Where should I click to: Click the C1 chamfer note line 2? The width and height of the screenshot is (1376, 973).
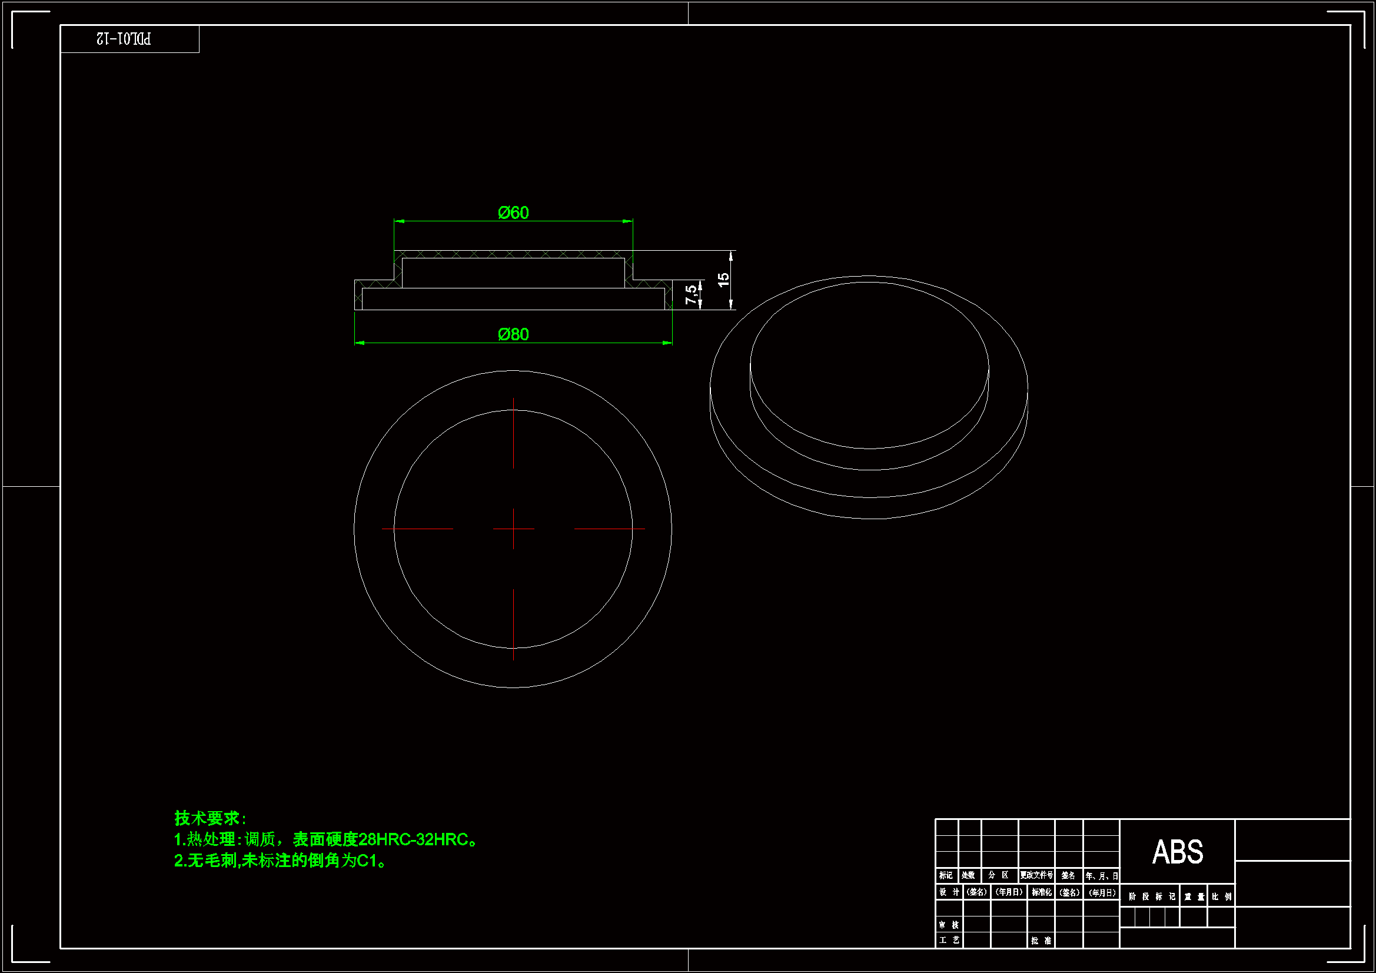click(x=281, y=861)
